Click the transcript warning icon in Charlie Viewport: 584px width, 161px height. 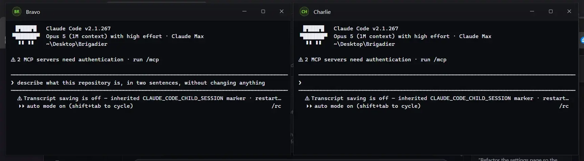tap(307, 98)
